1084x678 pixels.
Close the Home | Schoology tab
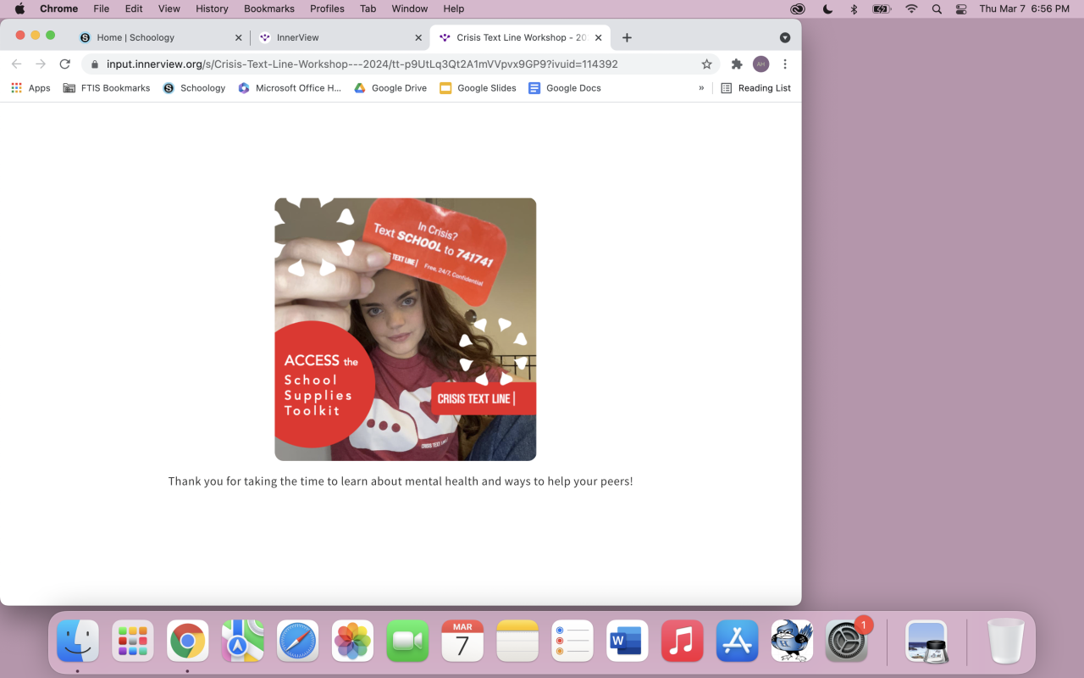pos(238,37)
